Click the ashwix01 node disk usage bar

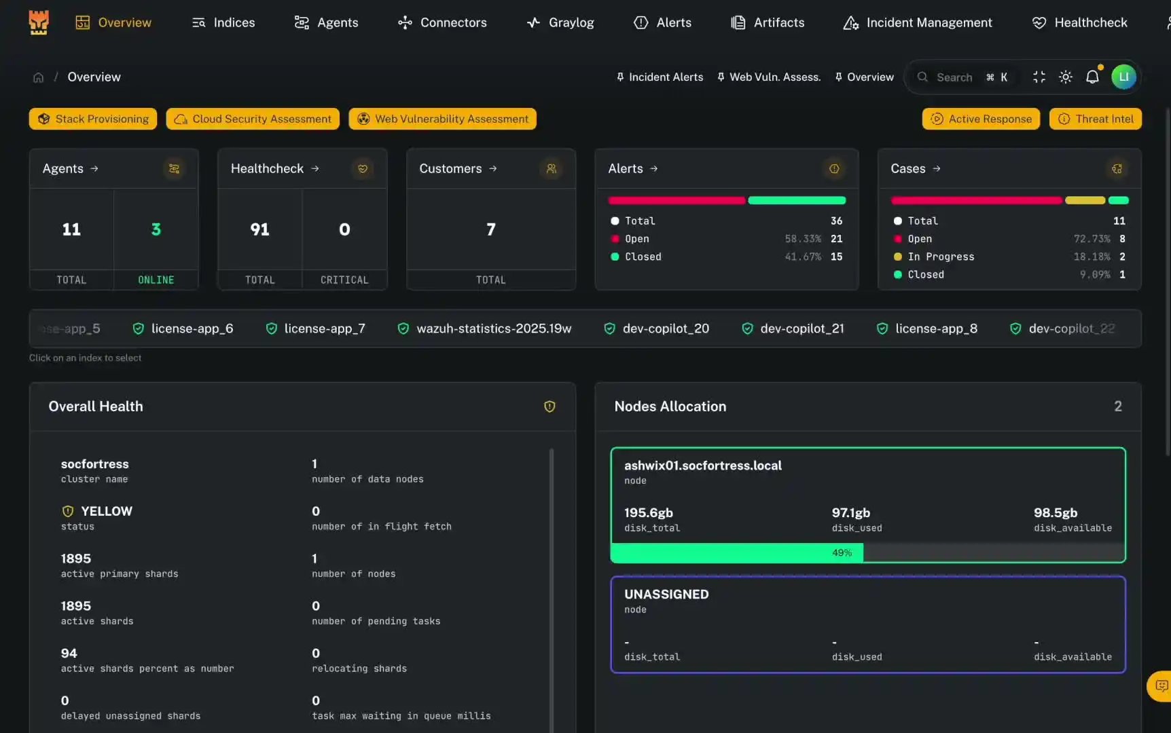click(868, 552)
